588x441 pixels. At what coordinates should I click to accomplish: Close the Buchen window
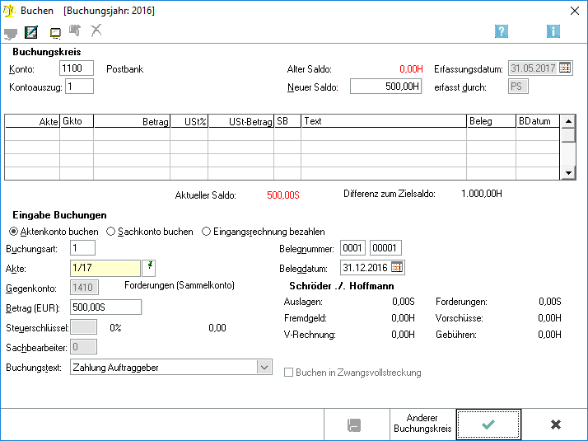(575, 11)
